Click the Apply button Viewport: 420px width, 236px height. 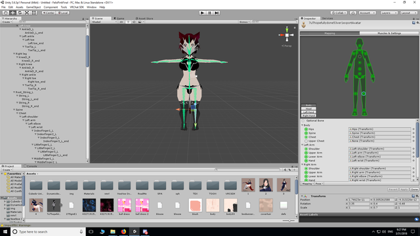[404, 189]
